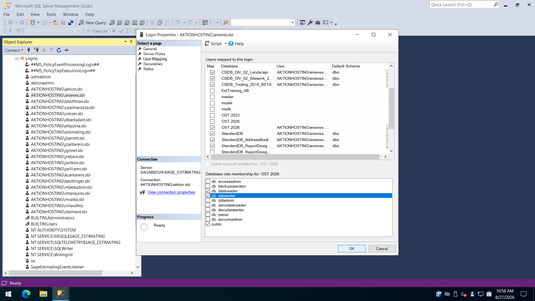Image resolution: width=535 pixels, height=301 pixels.
Task: Toggle the map checkbox for EstTraining_AB
Action: [x=212, y=91]
